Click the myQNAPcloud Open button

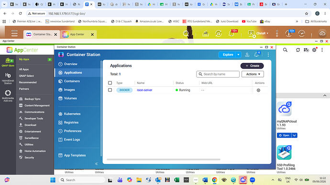click(284, 135)
